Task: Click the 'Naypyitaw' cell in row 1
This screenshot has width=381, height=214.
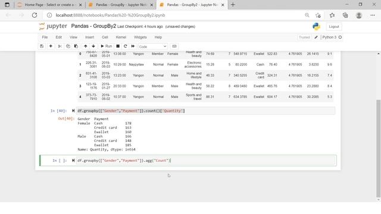Action: [x=136, y=65]
